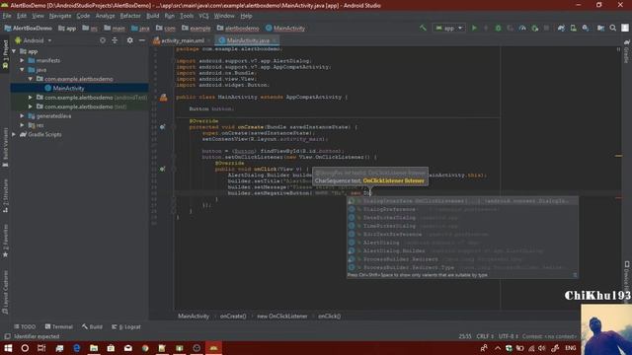Viewport: 632px width, 355px height.
Task: Collapse the java folder arrow
Action: [22, 70]
